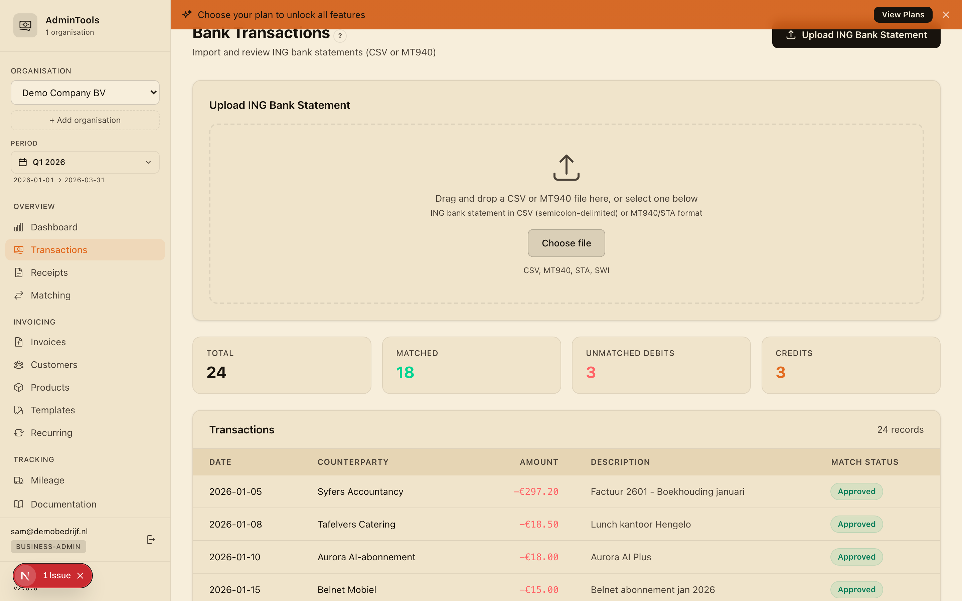Go to Dashboard page
Screen dimensions: 962x601
coord(85,227)
